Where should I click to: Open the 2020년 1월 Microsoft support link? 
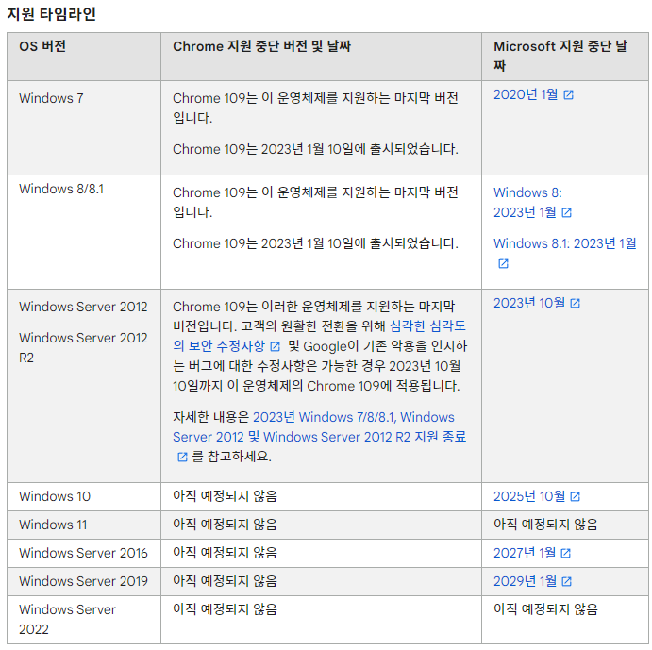click(526, 95)
